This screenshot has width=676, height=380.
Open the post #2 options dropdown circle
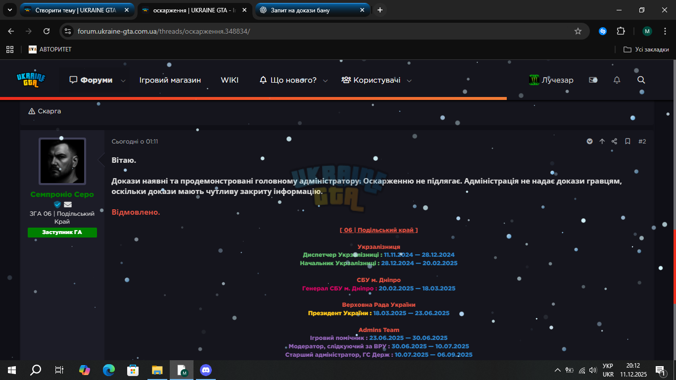click(590, 142)
